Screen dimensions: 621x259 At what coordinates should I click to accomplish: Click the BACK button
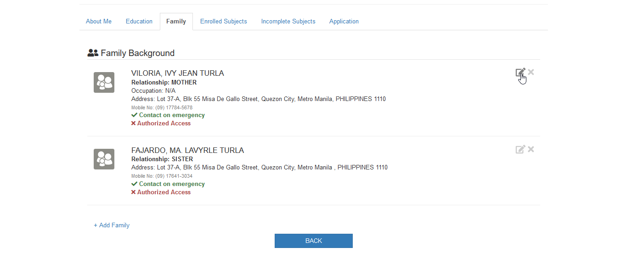coord(314,241)
